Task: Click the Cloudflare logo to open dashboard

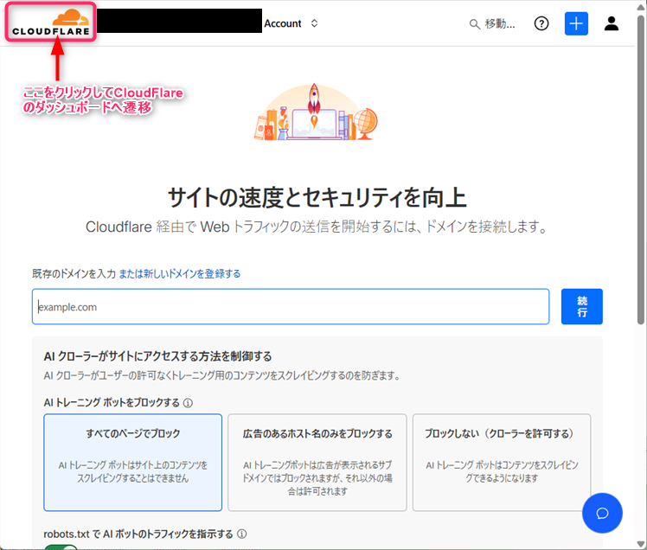Action: coord(51,23)
